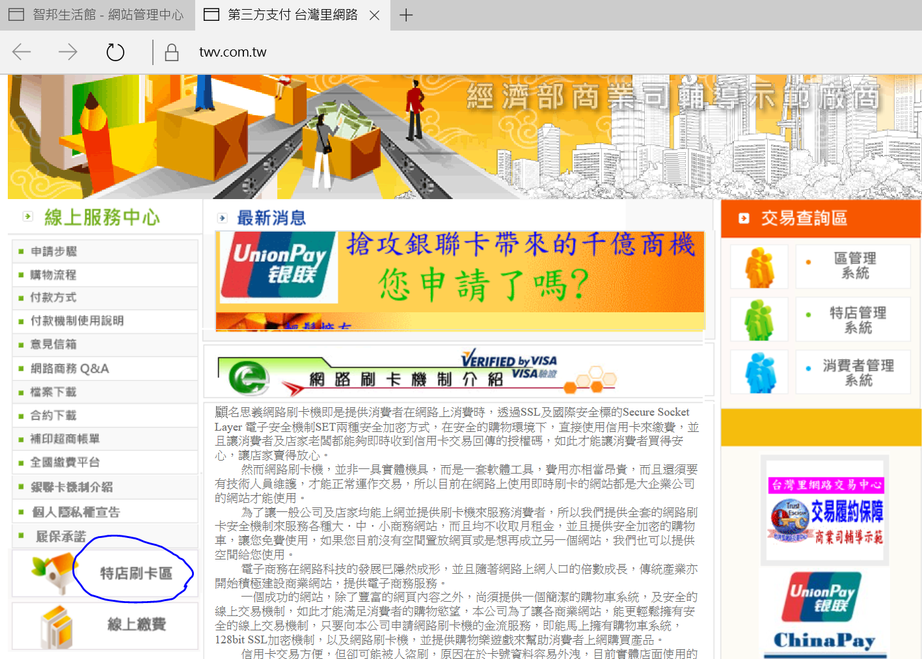Open a new browser tab
The image size is (922, 659).
[406, 15]
